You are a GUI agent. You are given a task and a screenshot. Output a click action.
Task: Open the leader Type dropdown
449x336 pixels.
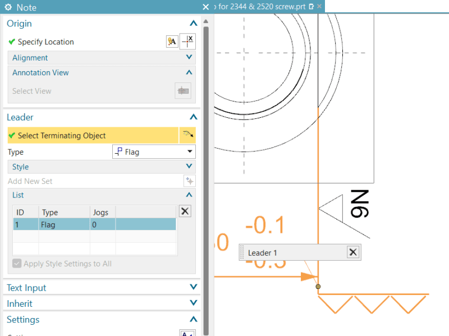click(154, 151)
